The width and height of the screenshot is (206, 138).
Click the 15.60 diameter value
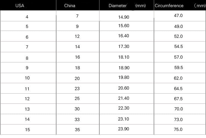pos(124,25)
